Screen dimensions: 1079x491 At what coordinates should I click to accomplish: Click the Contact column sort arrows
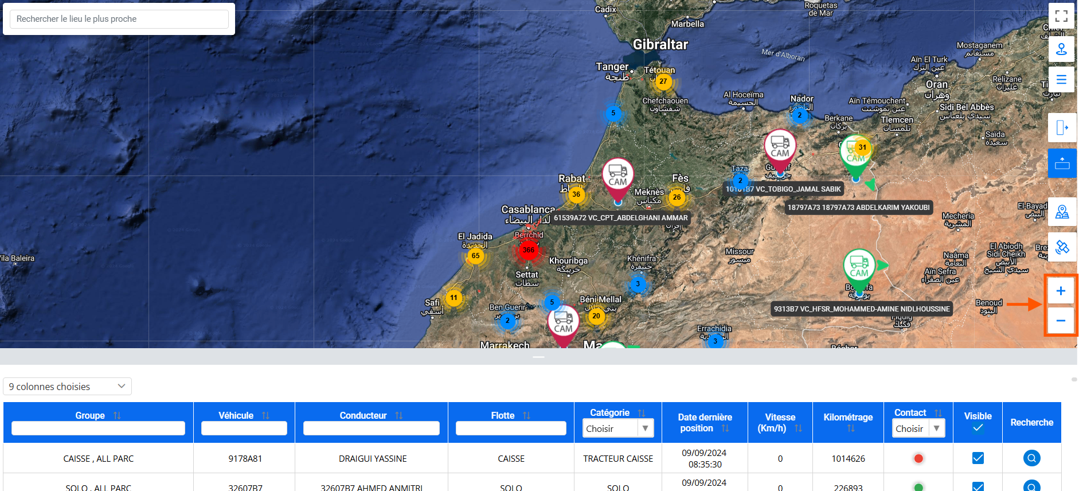(938, 413)
